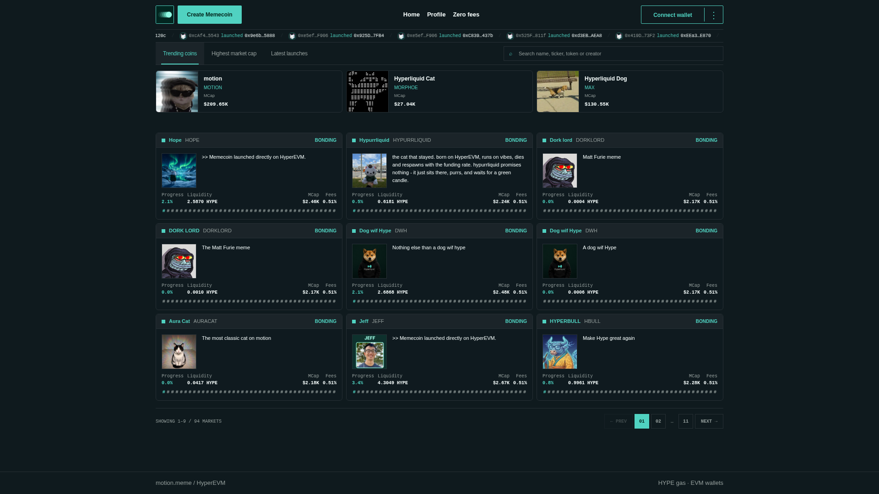Click the green square icon beside Aura Cat
Image resolution: width=879 pixels, height=494 pixels.
163,322
